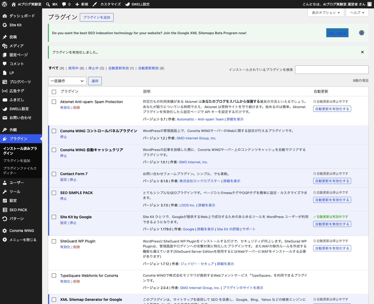Image resolution: width=374 pixels, height=304 pixels.
Task: Click Yes, I am in button
Action: coord(337,33)
